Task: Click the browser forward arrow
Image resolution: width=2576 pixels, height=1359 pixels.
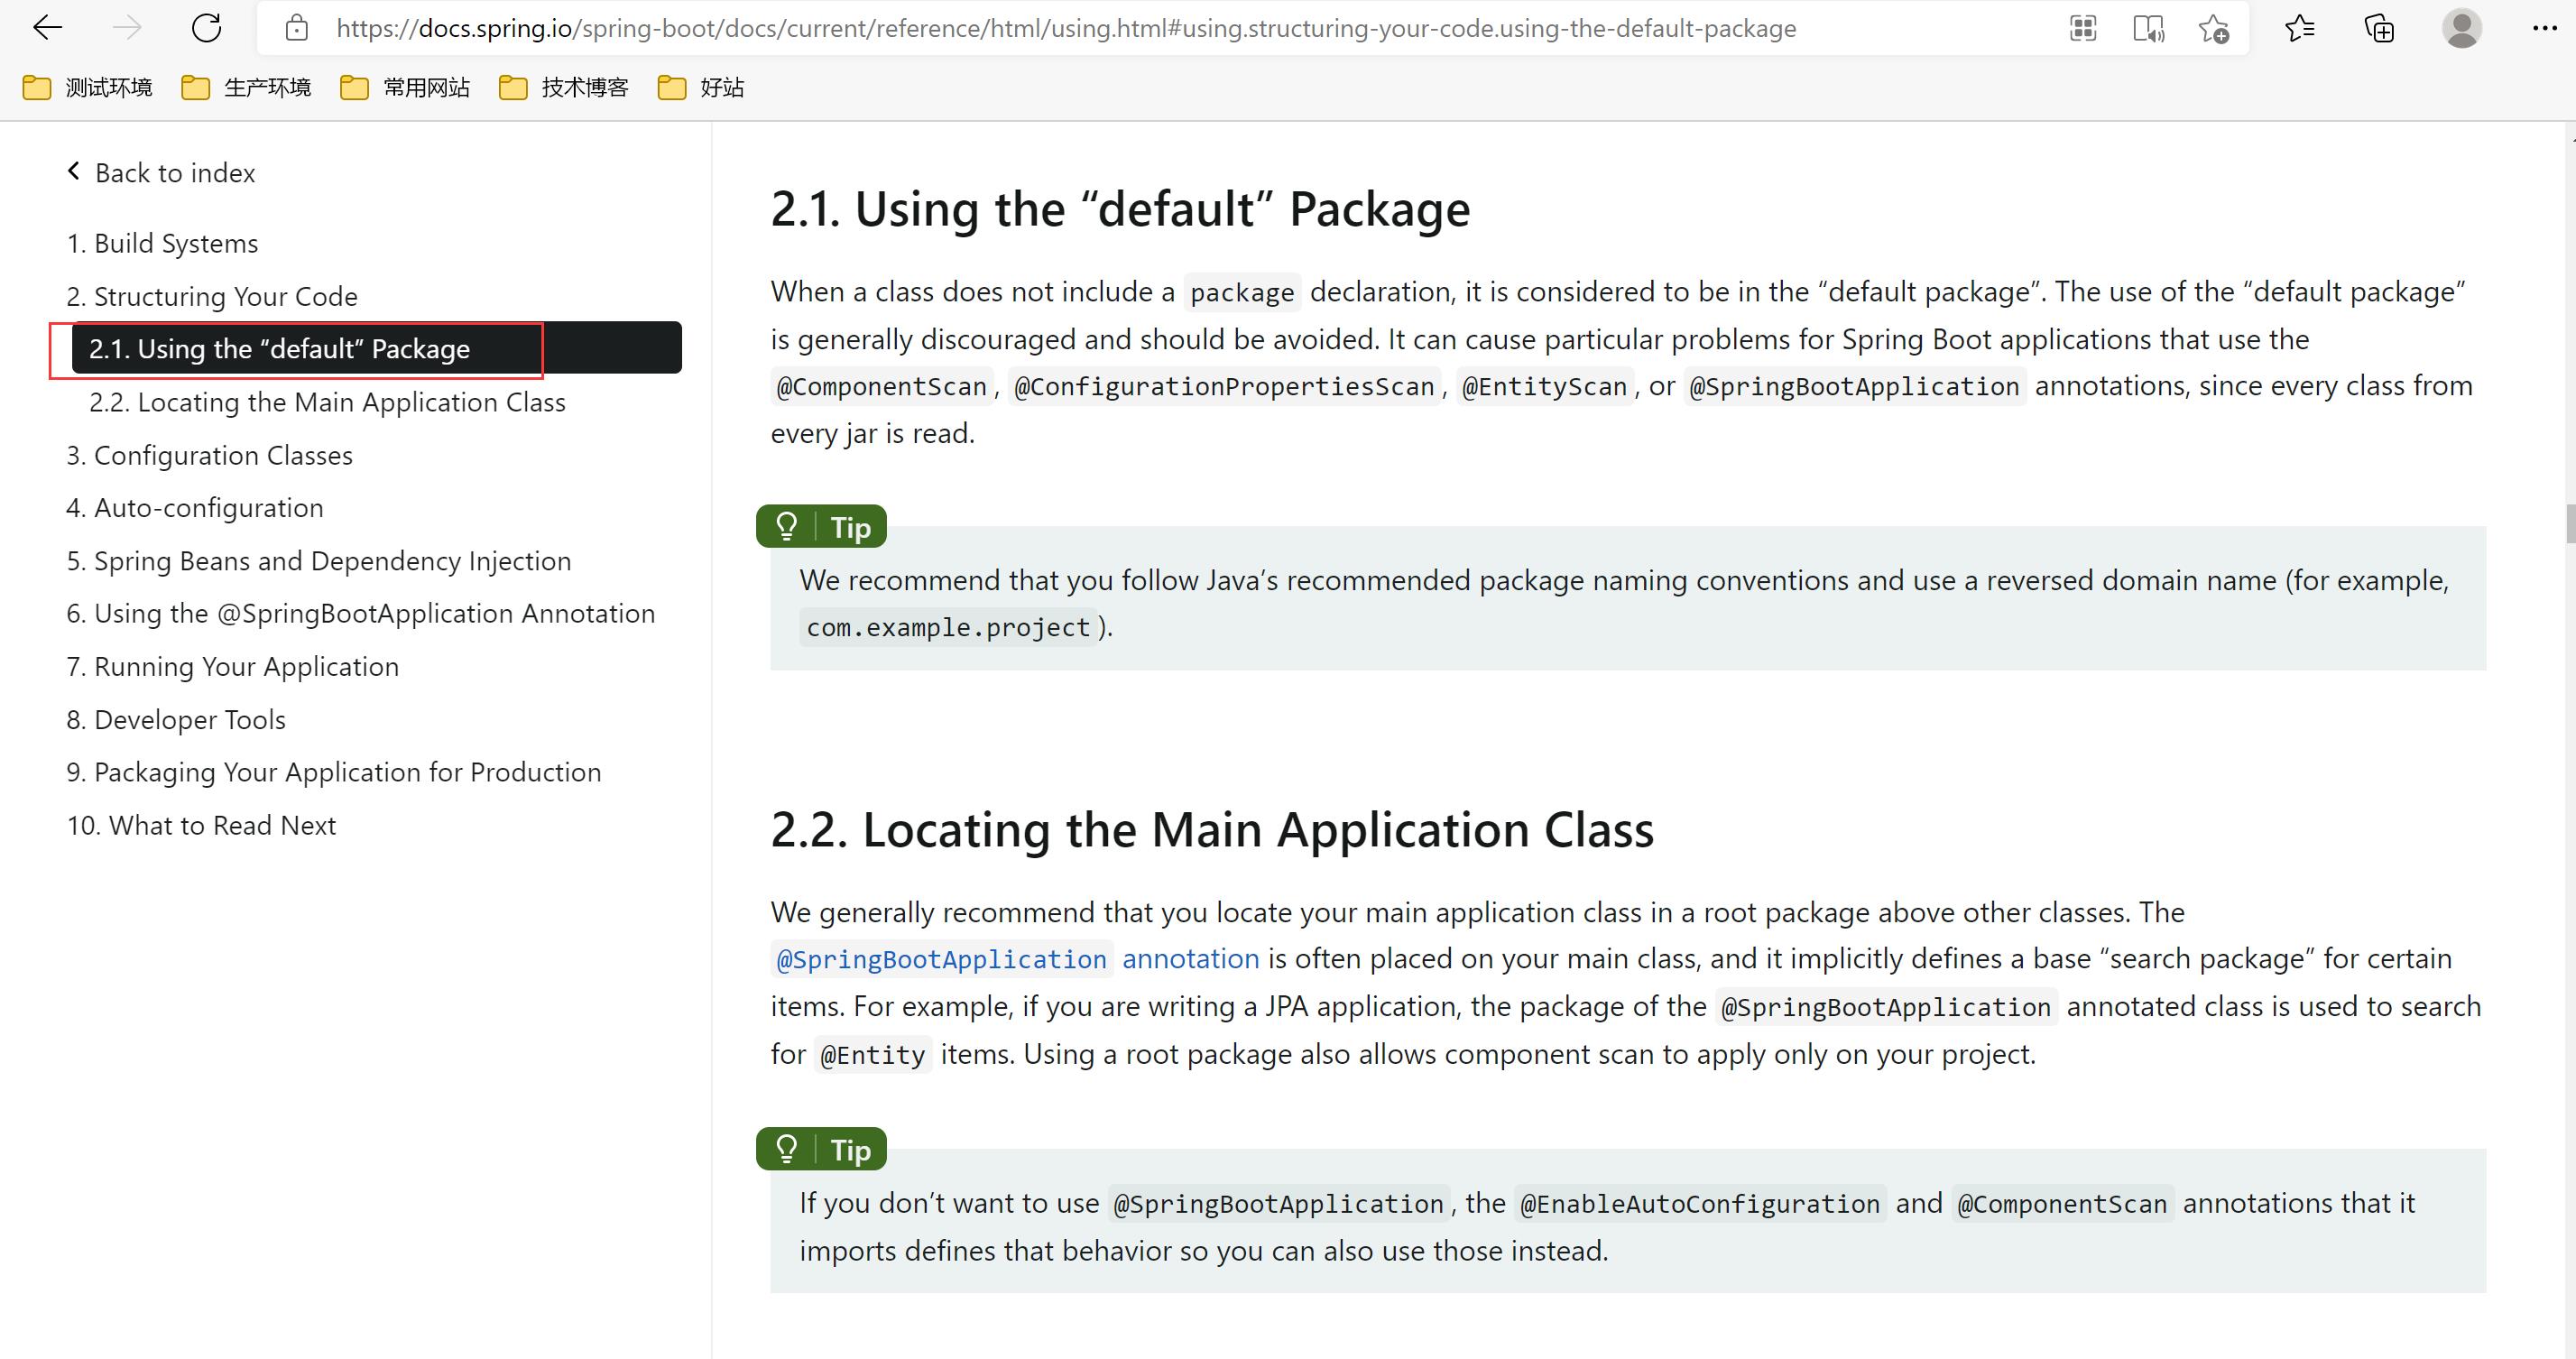Action: pyautogui.click(x=127, y=28)
